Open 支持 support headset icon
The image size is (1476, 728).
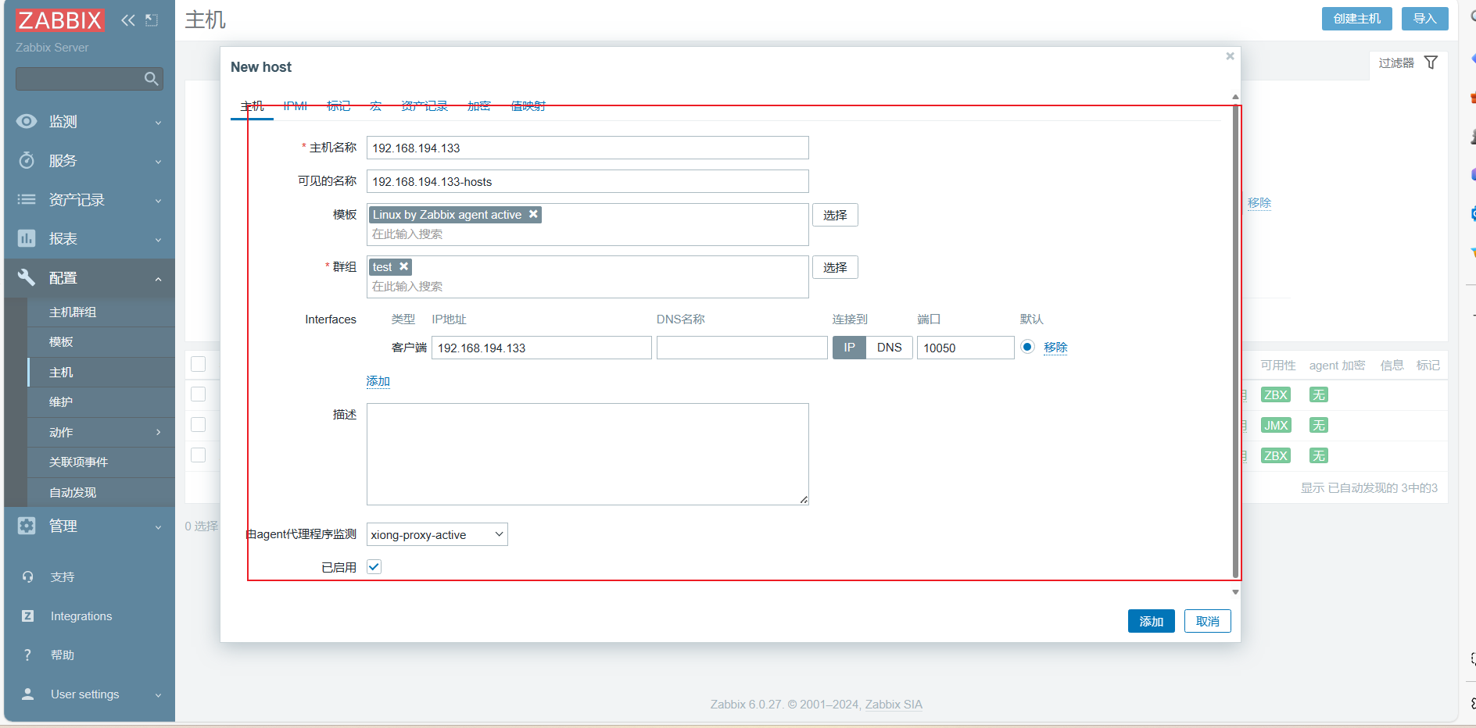click(27, 576)
